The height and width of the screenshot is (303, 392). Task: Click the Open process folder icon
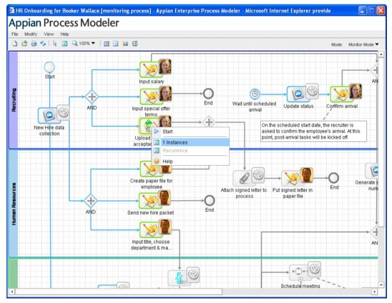click(x=24, y=43)
